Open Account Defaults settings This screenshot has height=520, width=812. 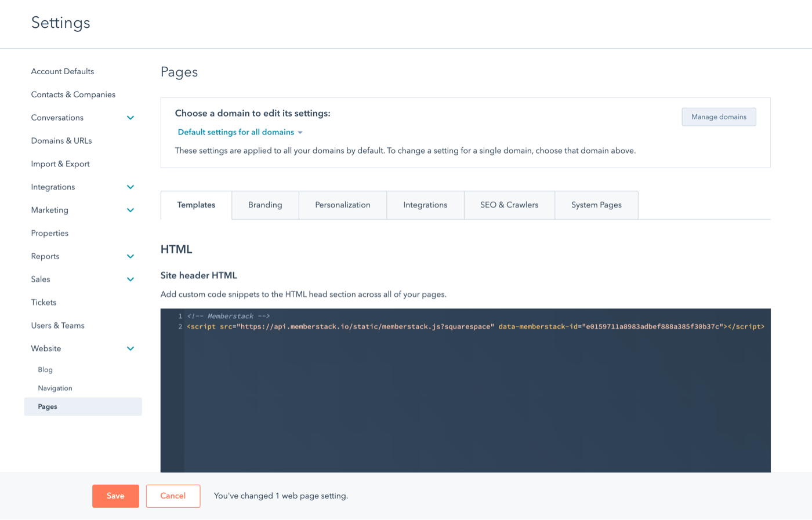[x=62, y=71]
